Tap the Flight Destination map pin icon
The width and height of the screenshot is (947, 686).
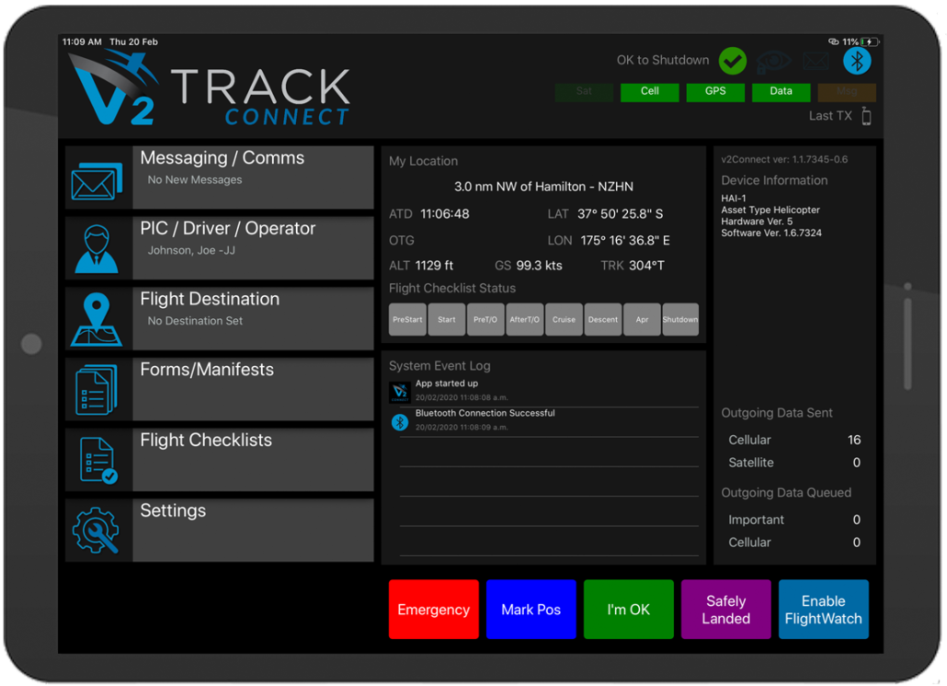click(97, 319)
